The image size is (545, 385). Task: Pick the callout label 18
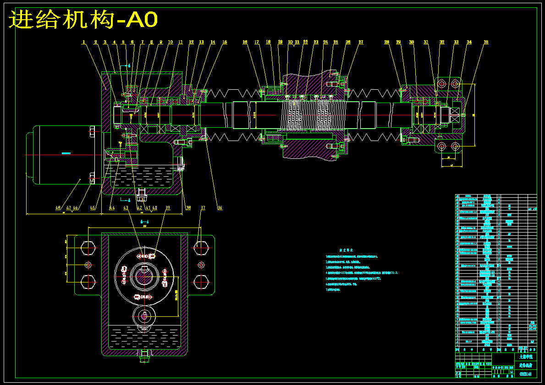[268, 43]
